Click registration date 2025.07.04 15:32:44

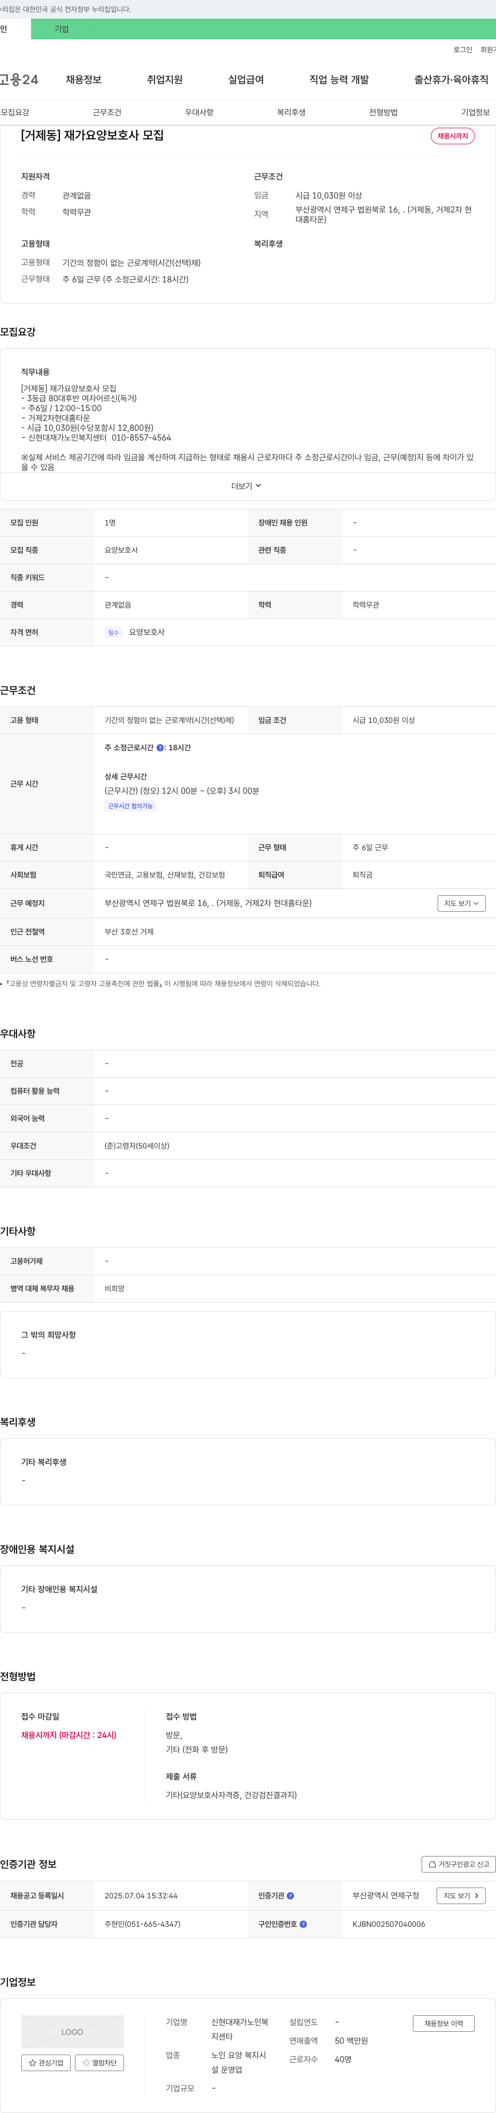click(x=141, y=1896)
